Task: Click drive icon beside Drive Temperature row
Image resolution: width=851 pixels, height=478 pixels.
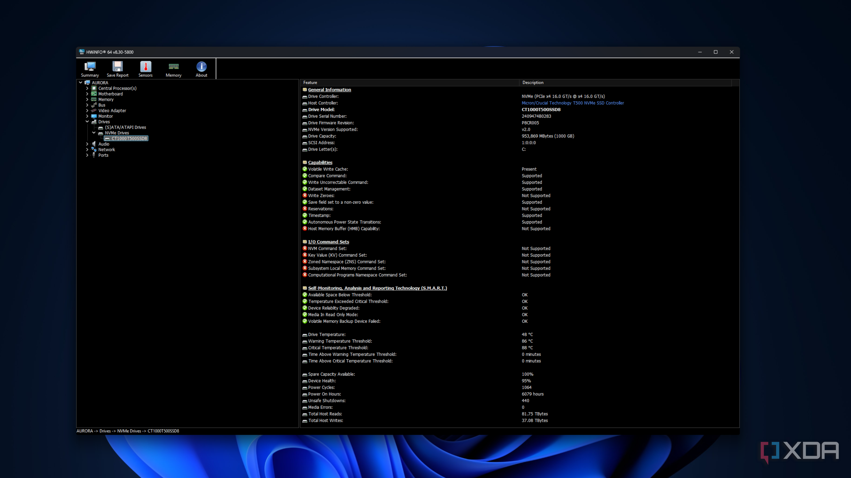Action: point(305,335)
